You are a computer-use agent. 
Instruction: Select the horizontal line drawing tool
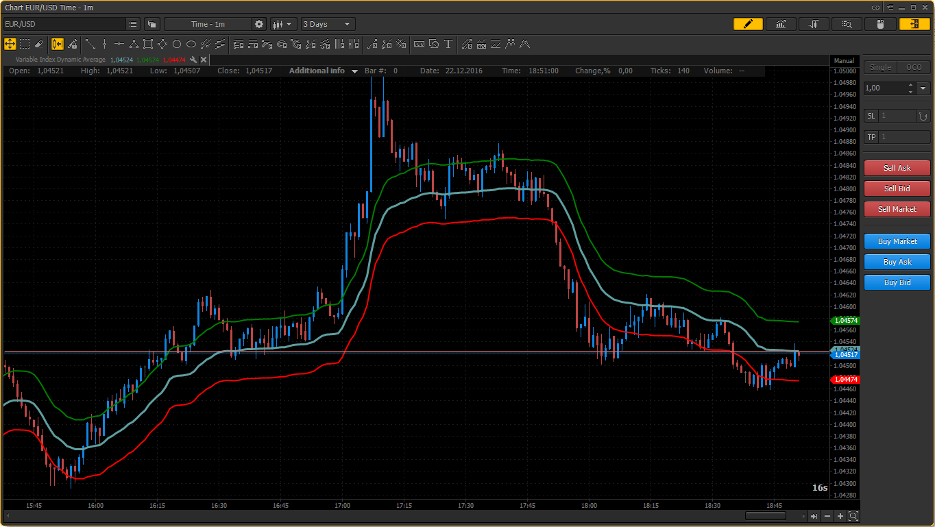[x=119, y=44]
